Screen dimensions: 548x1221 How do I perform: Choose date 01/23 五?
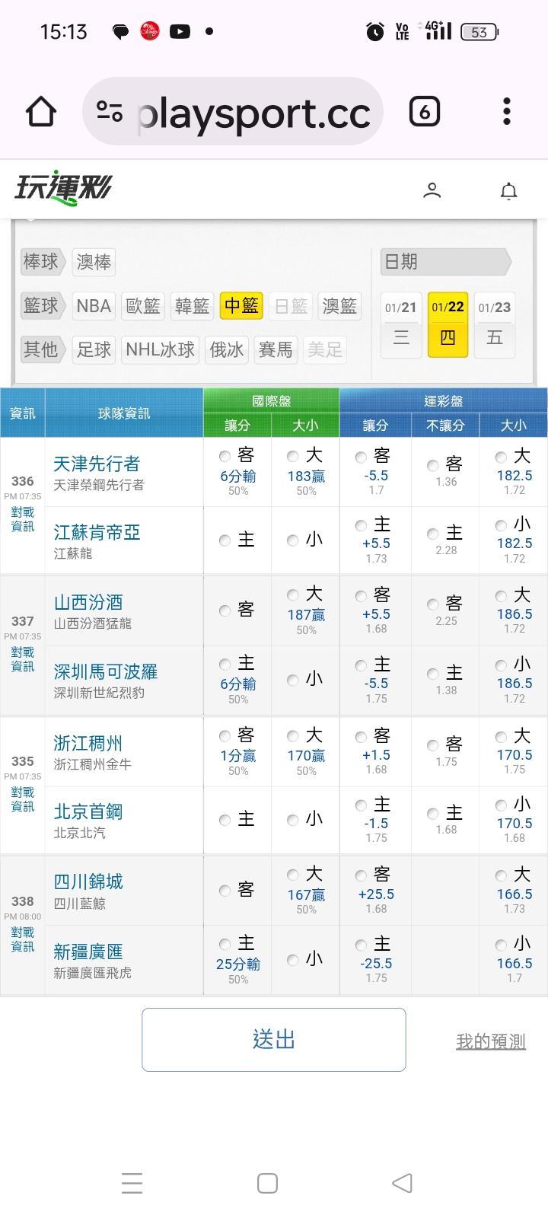[495, 325]
